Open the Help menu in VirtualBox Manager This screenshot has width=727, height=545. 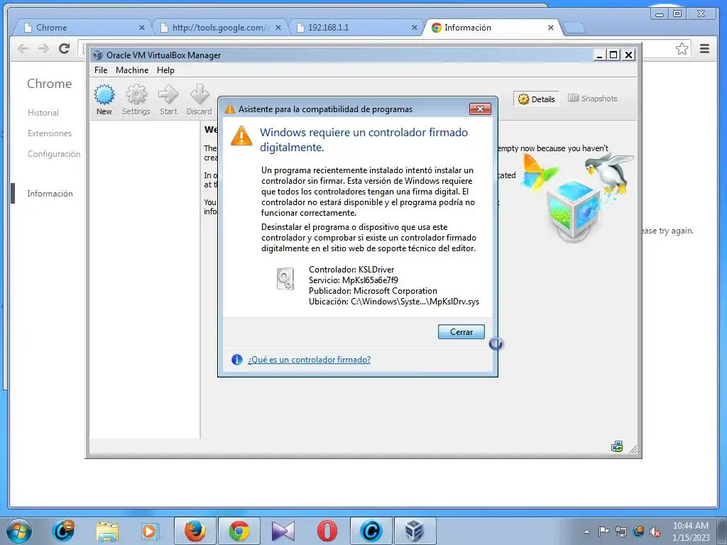[x=165, y=70]
